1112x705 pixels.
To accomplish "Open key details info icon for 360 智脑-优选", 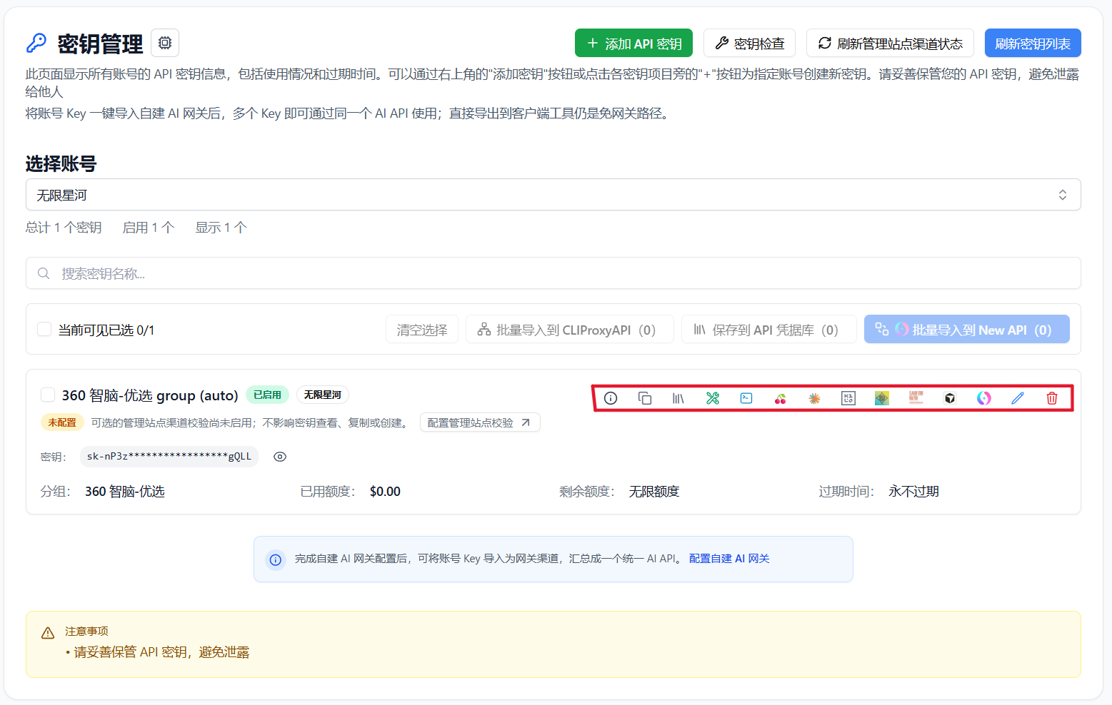I will (611, 398).
